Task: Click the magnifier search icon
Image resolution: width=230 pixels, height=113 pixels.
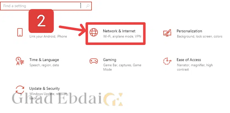Action: [88, 6]
